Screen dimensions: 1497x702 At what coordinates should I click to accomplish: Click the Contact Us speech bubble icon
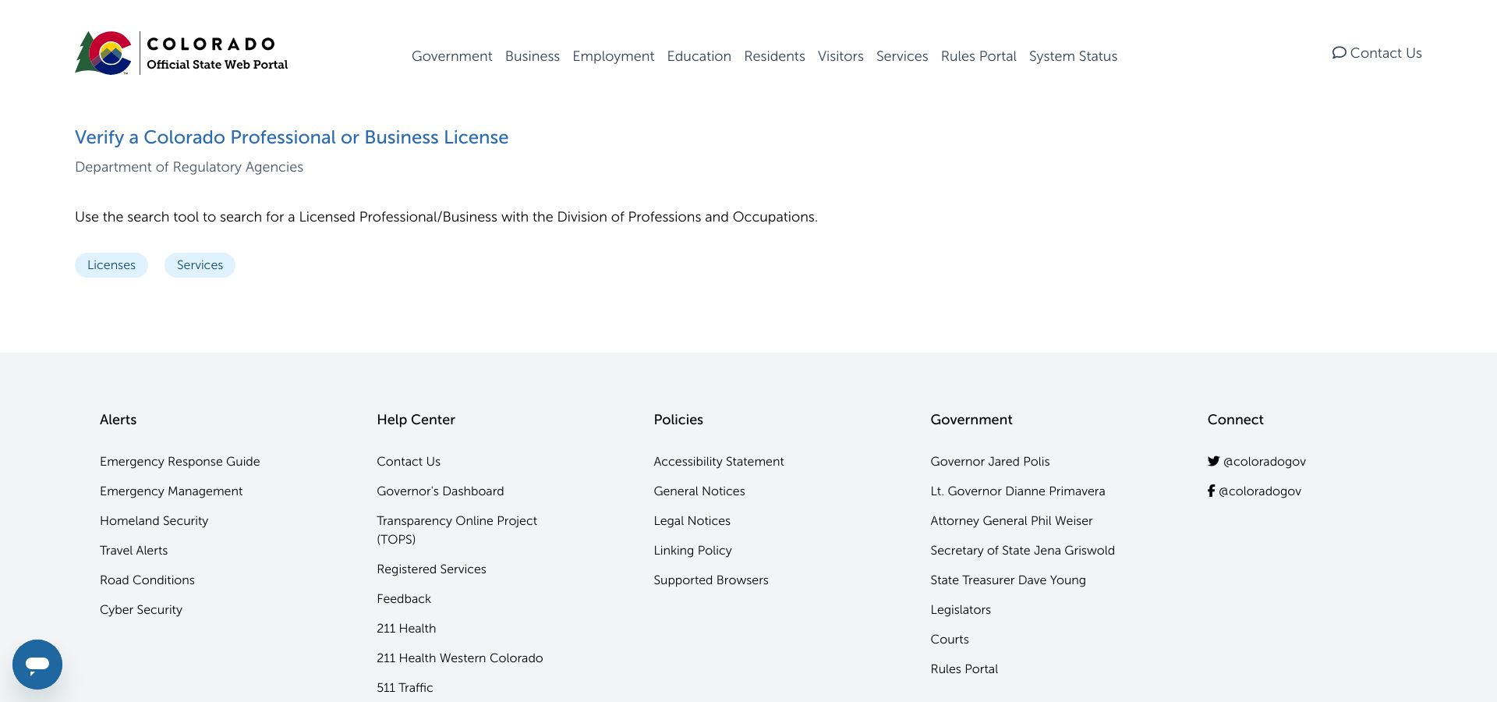pos(1339,53)
